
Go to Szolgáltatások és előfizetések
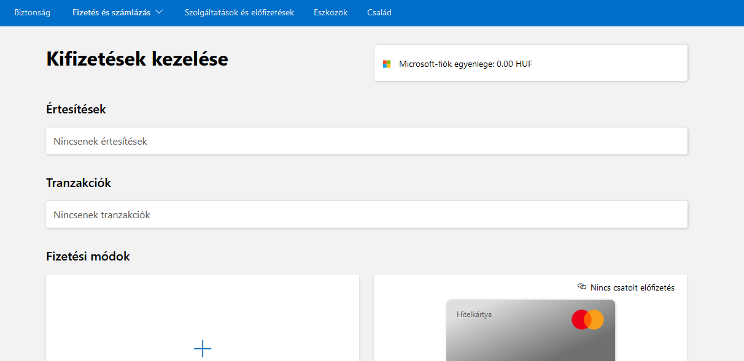pyautogui.click(x=239, y=12)
